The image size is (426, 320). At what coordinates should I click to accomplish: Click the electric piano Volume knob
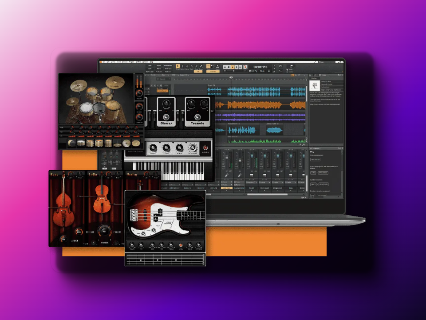(x=193, y=148)
